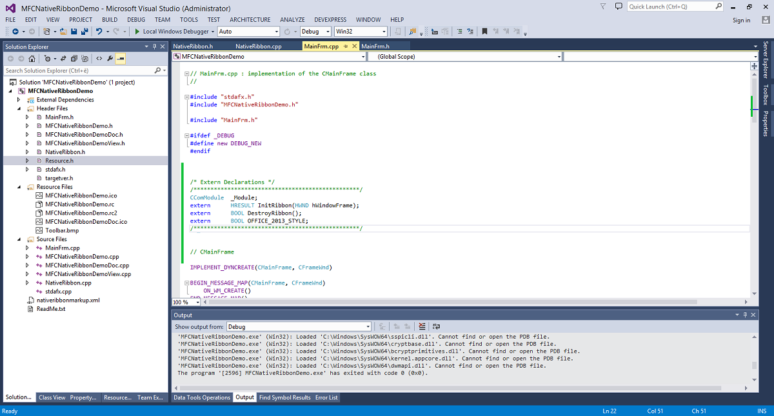Click the Find in Files toolbar icon
The height and width of the screenshot is (416, 774).
412,31
